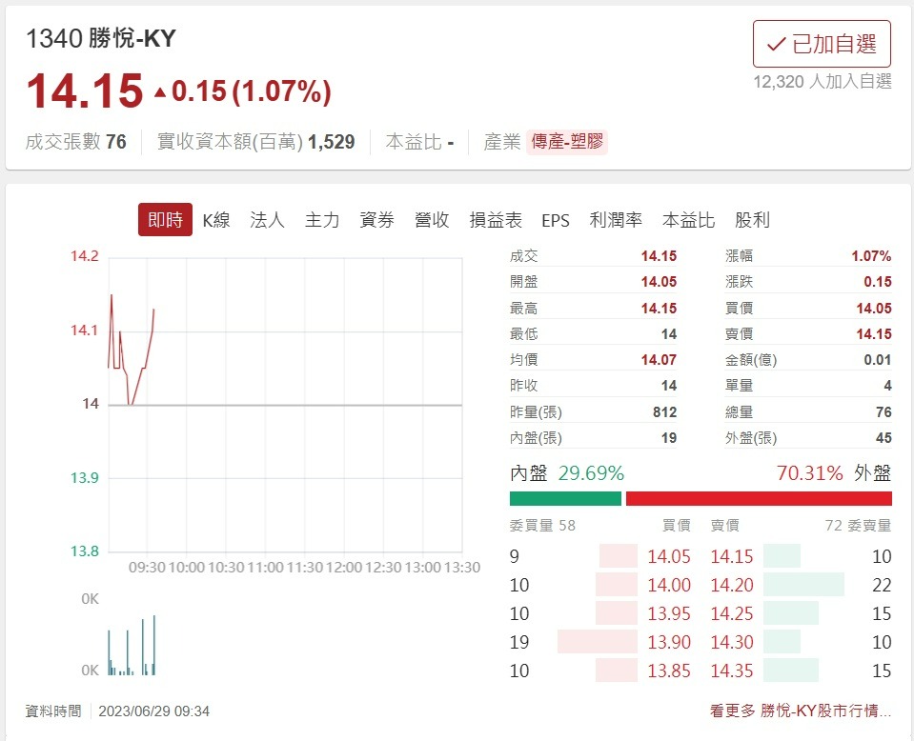View the 資券 tab
Viewport: 914px width, 741px height.
point(376,220)
